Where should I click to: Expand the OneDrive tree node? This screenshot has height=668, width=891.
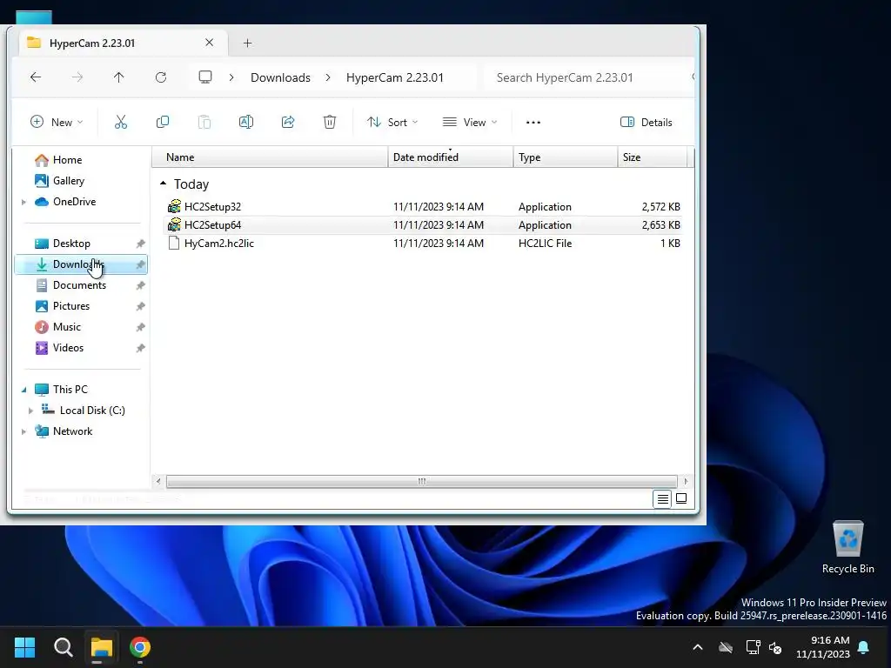tap(23, 202)
